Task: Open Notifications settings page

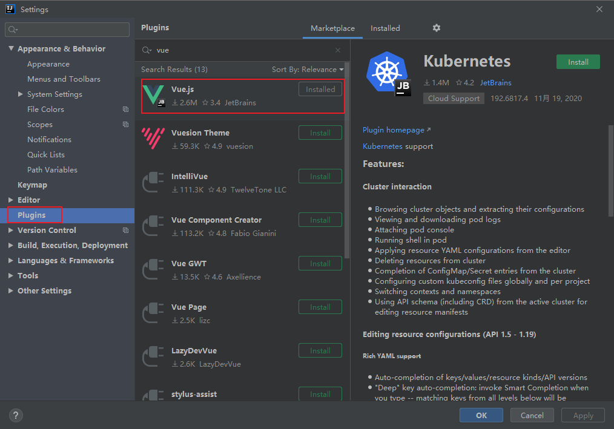Action: (49, 139)
